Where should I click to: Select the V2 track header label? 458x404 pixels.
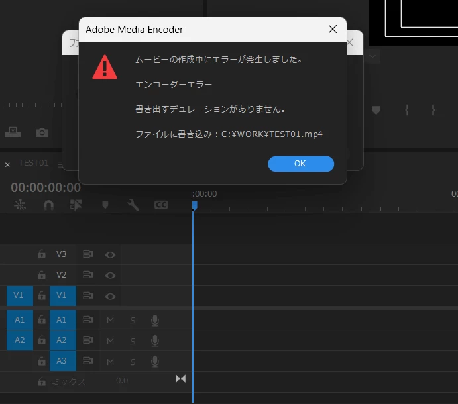(x=62, y=275)
